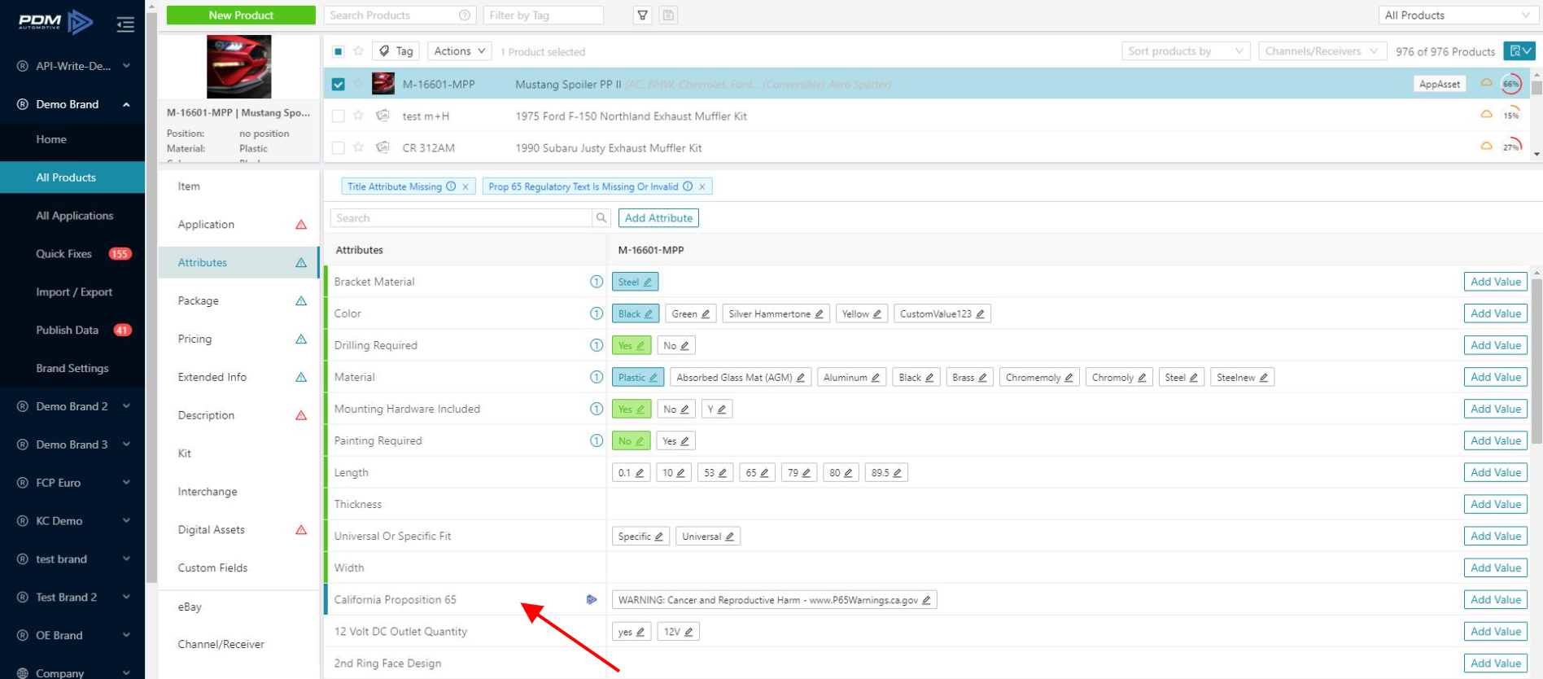Click Add Value for Bracket Material
Viewport: 1543px width, 679px height.
[x=1496, y=282]
